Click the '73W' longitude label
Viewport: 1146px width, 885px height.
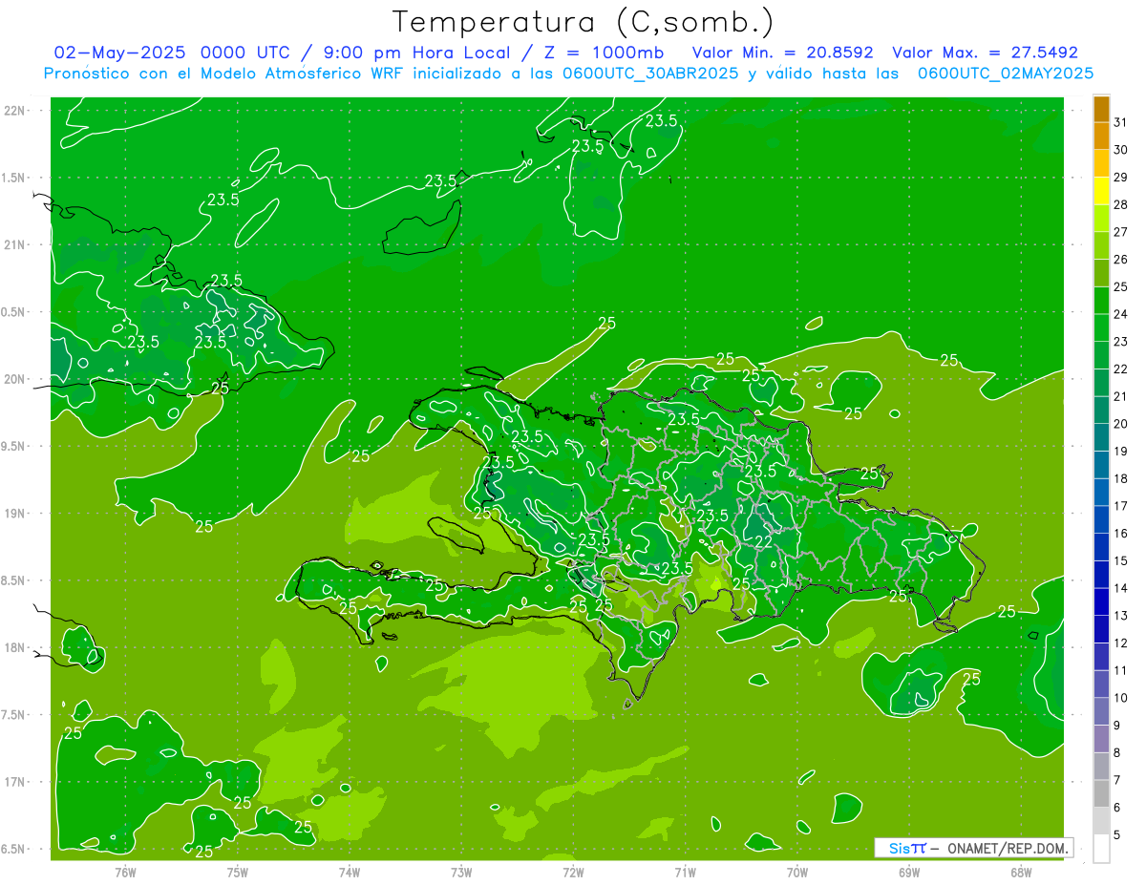point(461,872)
